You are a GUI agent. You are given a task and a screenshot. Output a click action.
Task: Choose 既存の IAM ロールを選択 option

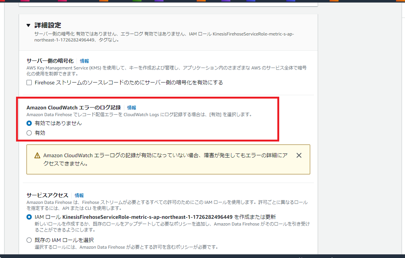[29, 240]
